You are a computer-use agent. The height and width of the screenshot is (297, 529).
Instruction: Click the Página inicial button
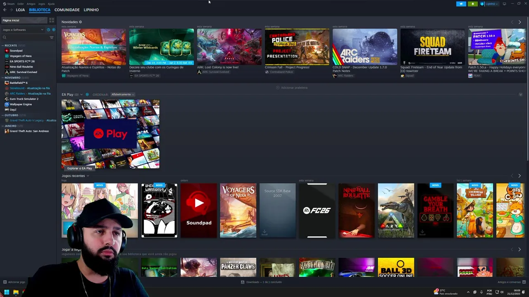24,20
